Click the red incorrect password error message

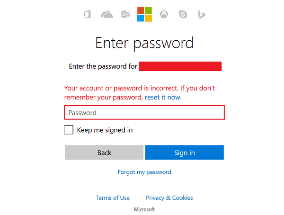(x=140, y=89)
